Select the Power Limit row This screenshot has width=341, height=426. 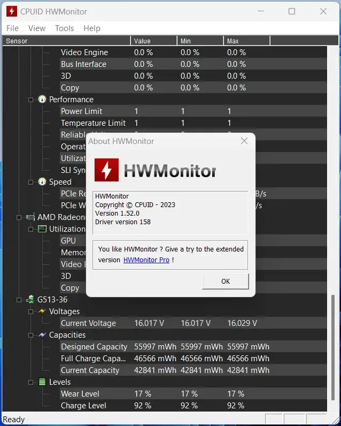point(193,111)
